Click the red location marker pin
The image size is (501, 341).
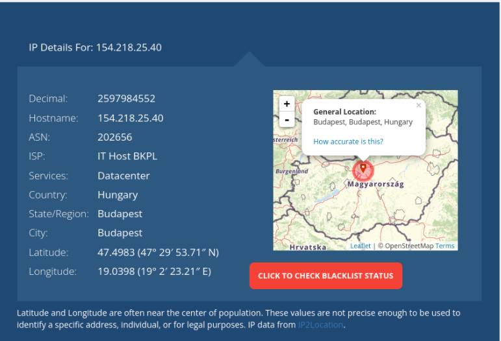point(363,170)
